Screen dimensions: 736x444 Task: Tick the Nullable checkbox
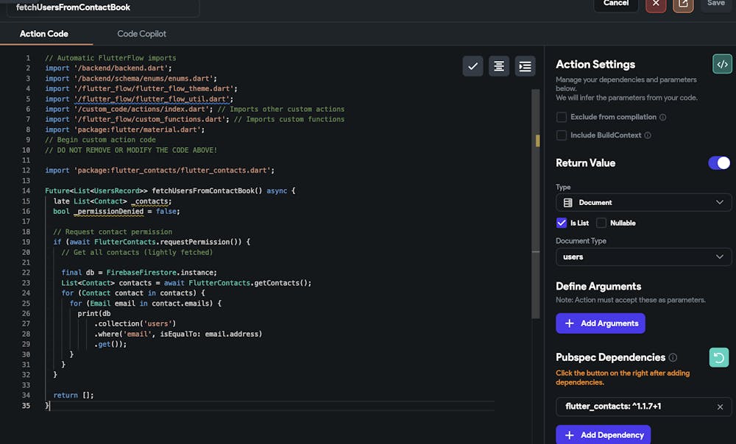601,223
